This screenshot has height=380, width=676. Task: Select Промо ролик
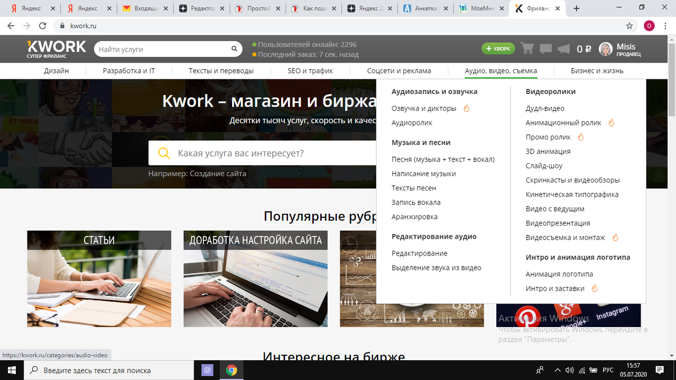coord(548,137)
